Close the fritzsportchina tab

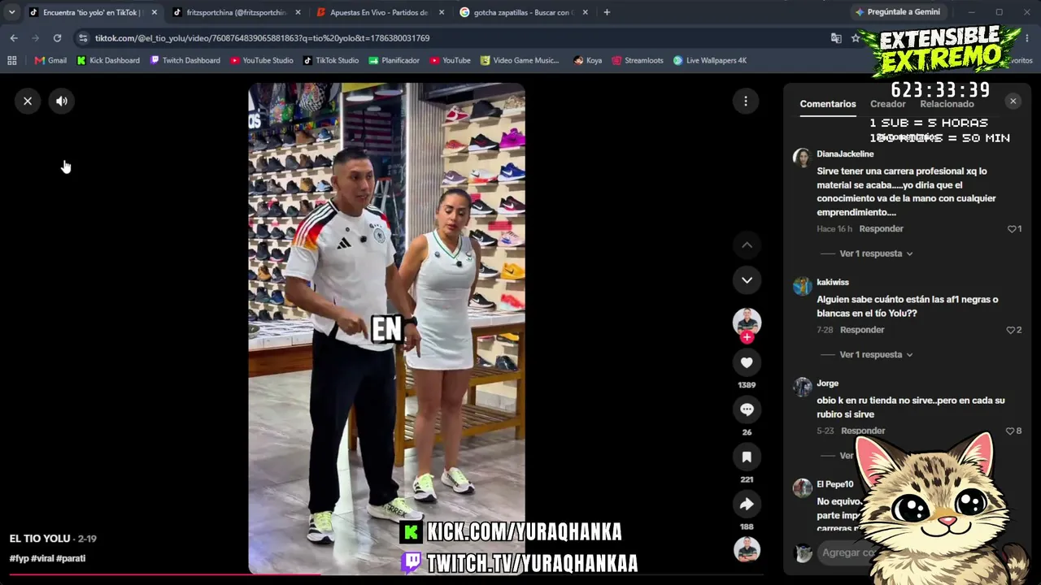(x=298, y=12)
